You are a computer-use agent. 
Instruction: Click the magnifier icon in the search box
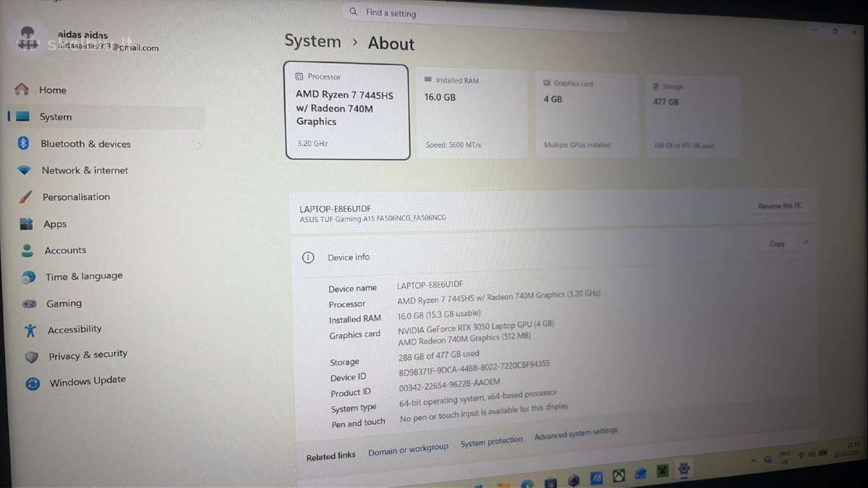354,12
